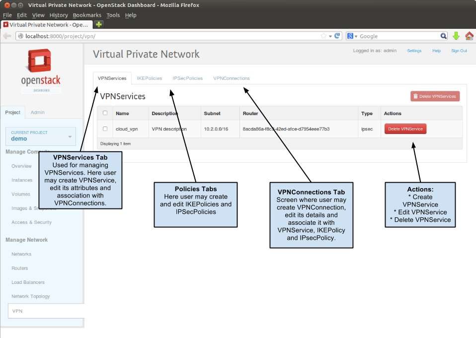Open the Bookmarks menu
Viewport: 476px width, 338px height.
point(87,15)
